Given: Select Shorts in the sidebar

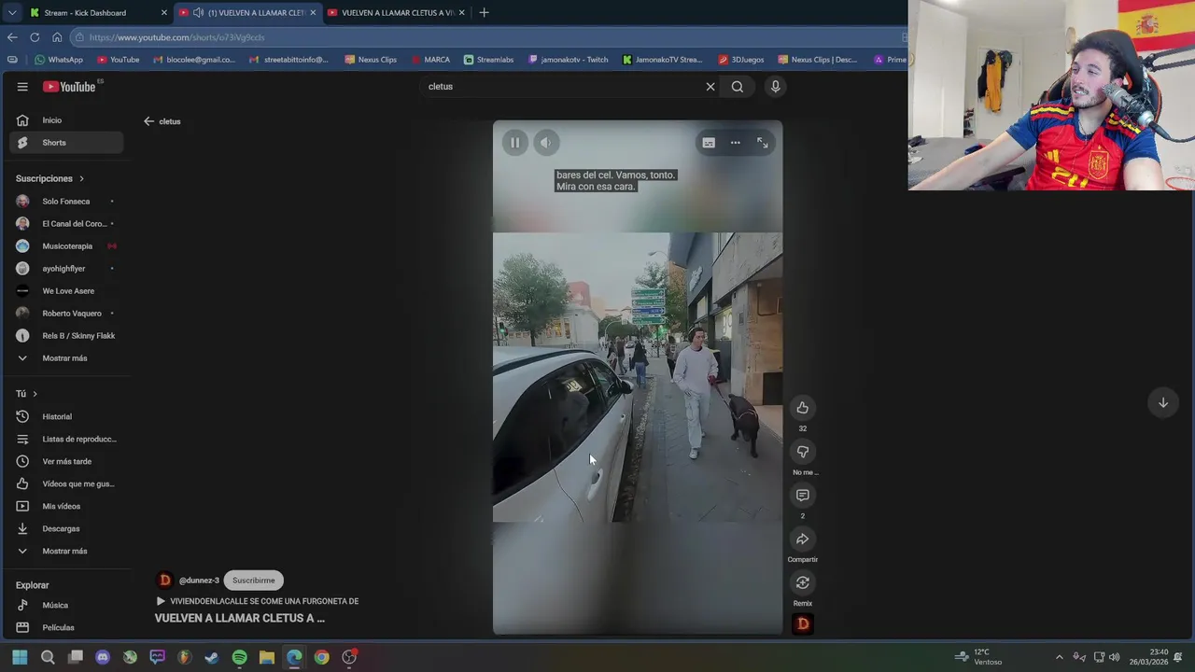Looking at the screenshot, I should pyautogui.click(x=65, y=143).
